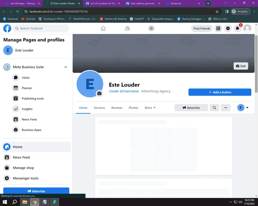The height and width of the screenshot is (206, 258).
Task: Open the Friends icon in top navigation
Action: (127, 28)
